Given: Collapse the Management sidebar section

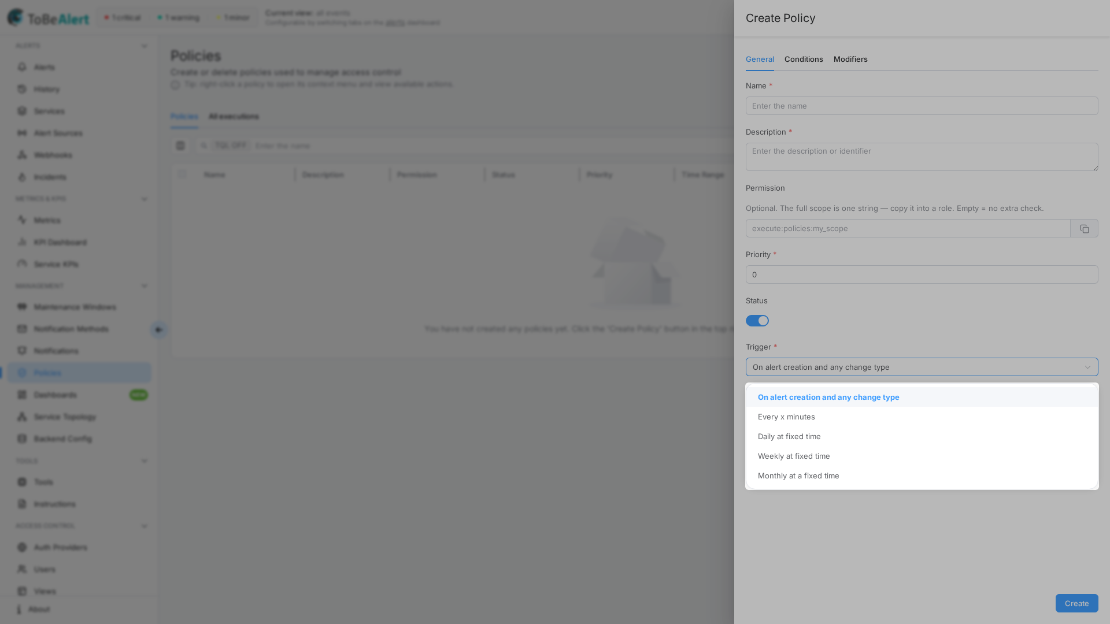Looking at the screenshot, I should (x=145, y=286).
